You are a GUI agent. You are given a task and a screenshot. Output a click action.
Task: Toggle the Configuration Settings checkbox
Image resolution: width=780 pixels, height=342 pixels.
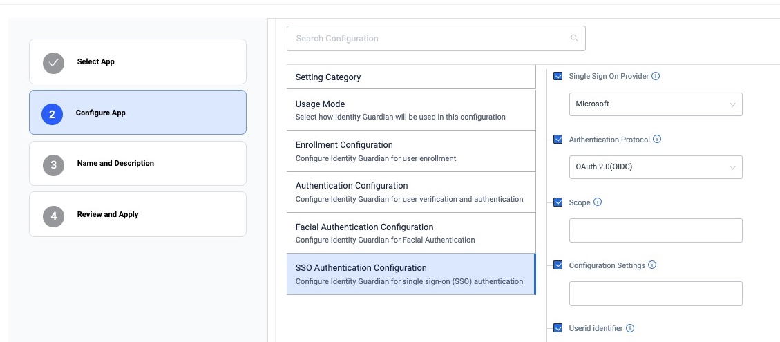[558, 265]
